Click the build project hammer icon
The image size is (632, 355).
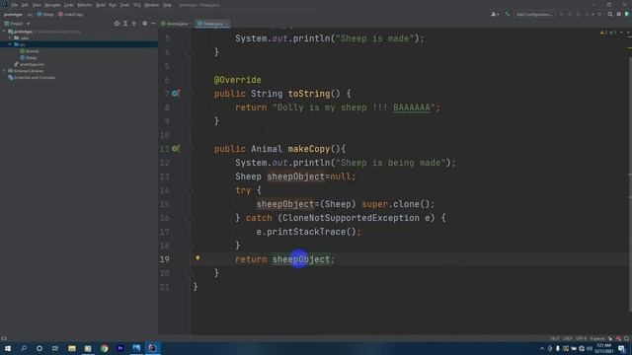[x=508, y=15]
